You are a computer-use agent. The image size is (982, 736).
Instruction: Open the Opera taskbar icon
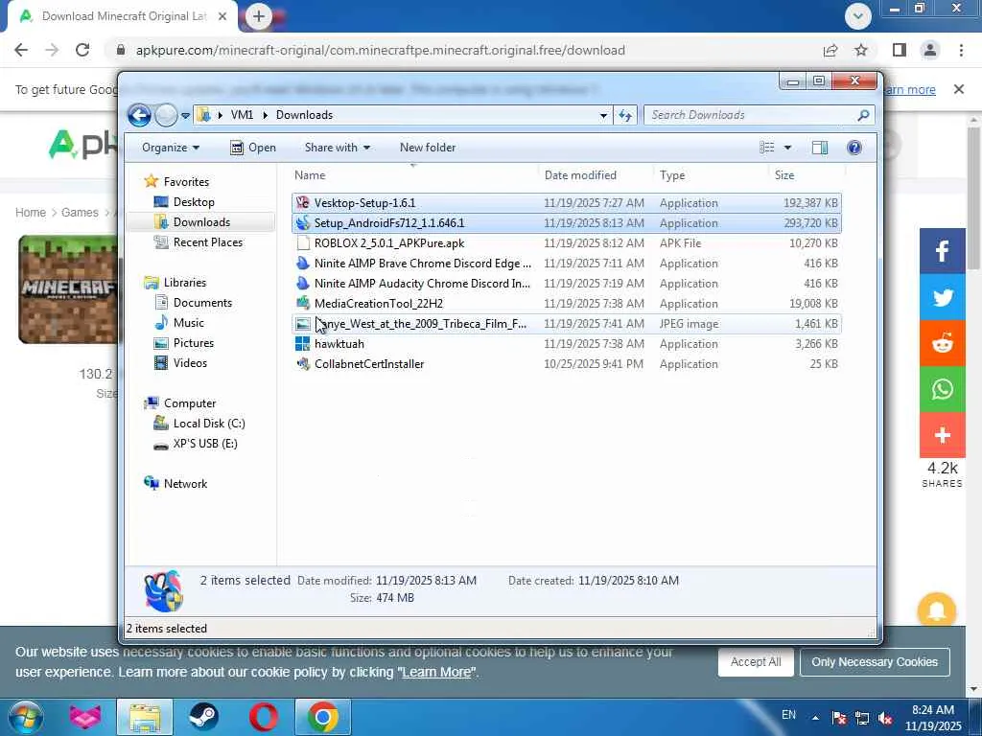coord(264,717)
